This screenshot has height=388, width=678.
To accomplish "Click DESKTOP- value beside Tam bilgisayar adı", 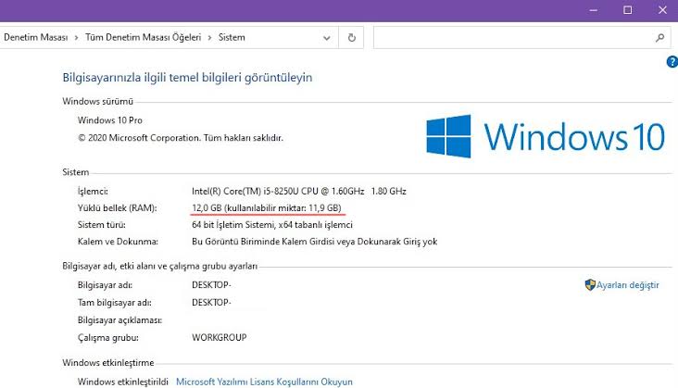I will point(211,303).
